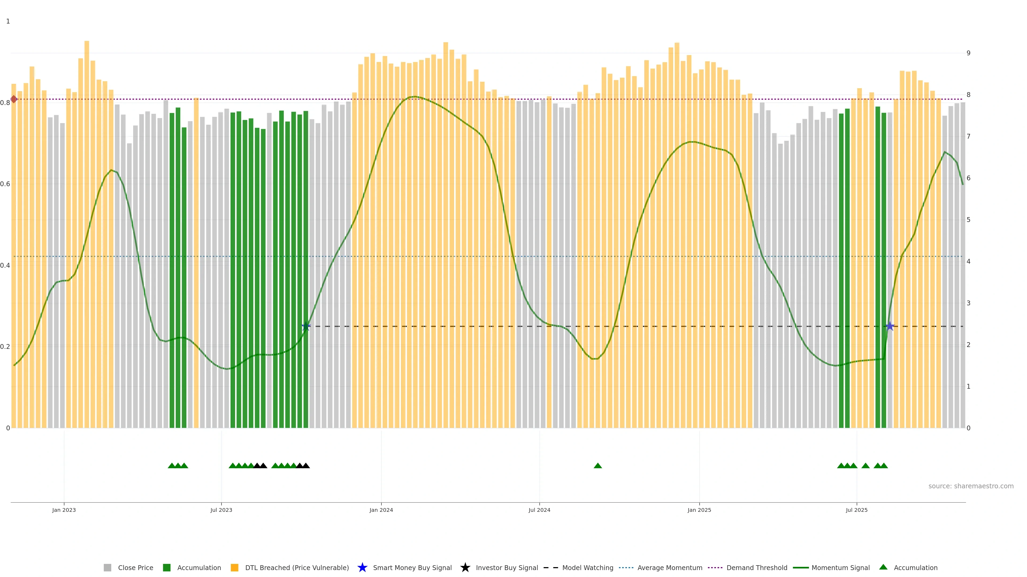1027x577 pixels.
Task: Click the Jul 2025 axis label
Action: coord(856,510)
